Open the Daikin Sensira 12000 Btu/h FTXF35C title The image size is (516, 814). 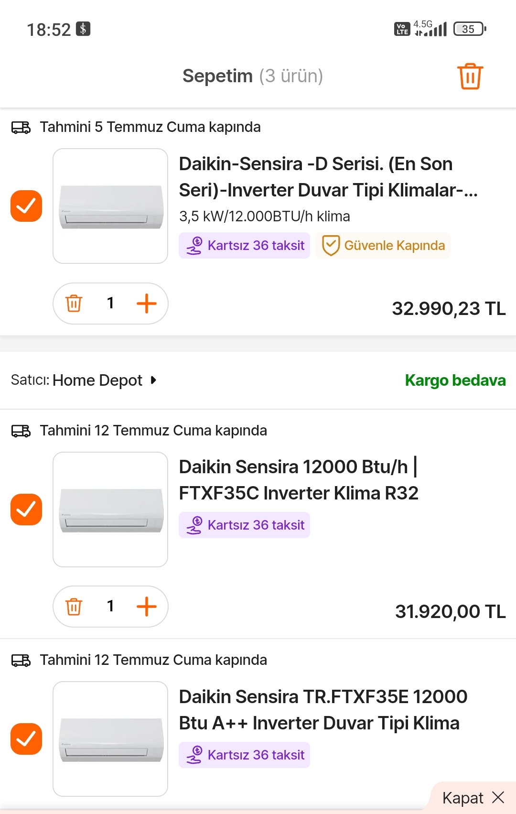[x=299, y=480]
